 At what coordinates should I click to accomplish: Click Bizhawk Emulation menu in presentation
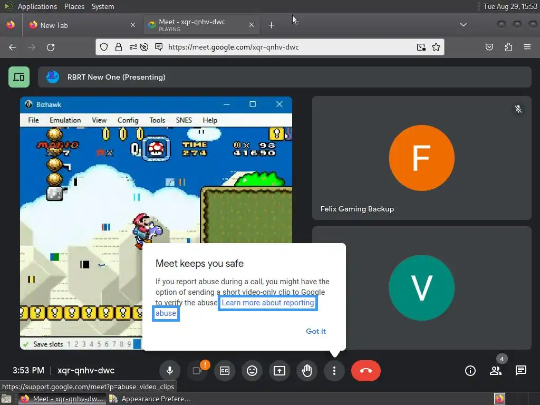coord(65,120)
